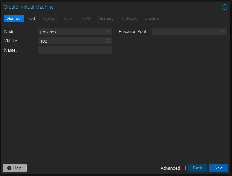Open the System tab
The width and height of the screenshot is (232, 176).
click(x=50, y=19)
